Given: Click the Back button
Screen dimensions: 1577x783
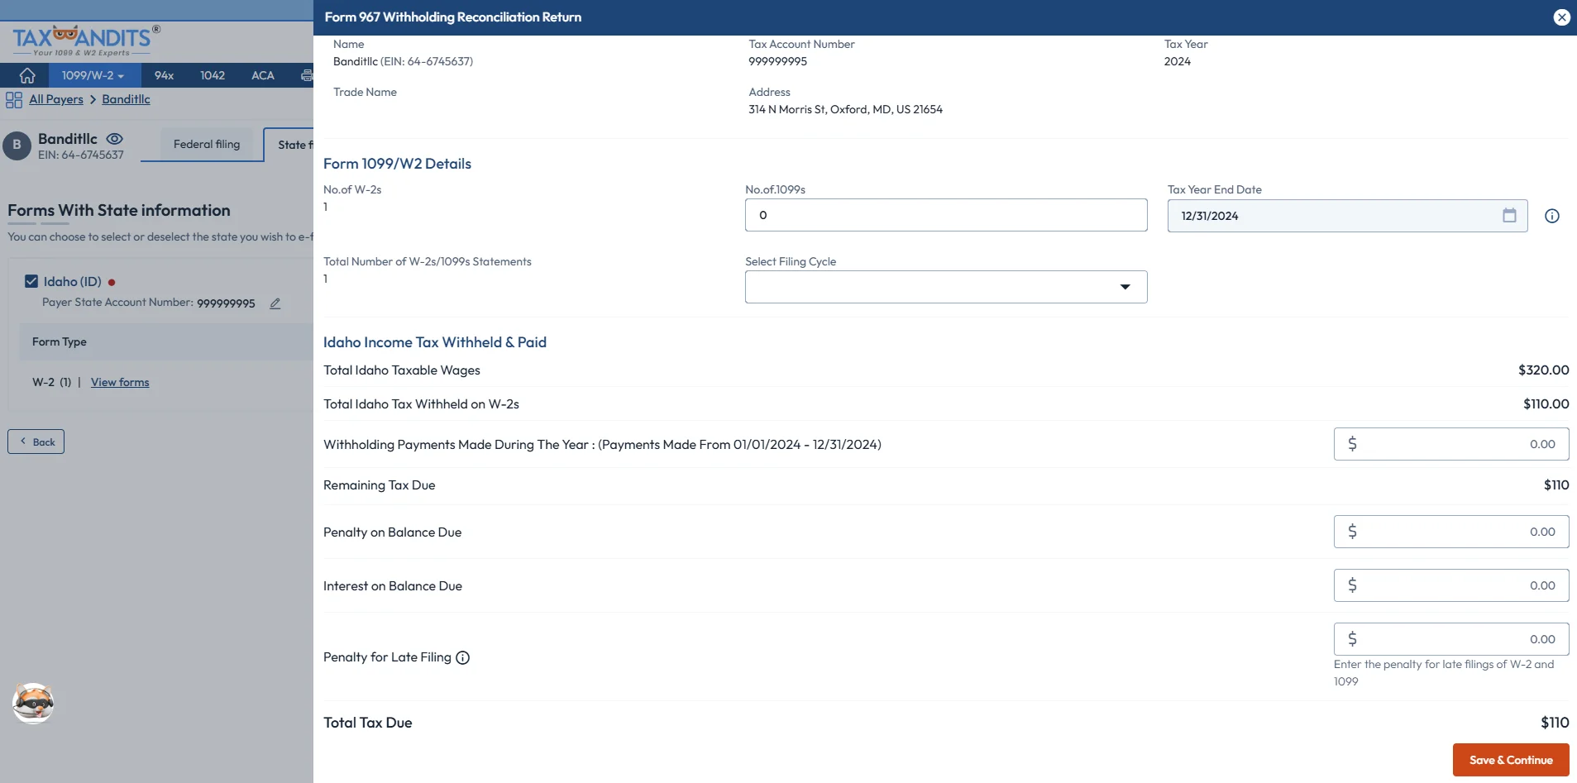Looking at the screenshot, I should pyautogui.click(x=36, y=442).
